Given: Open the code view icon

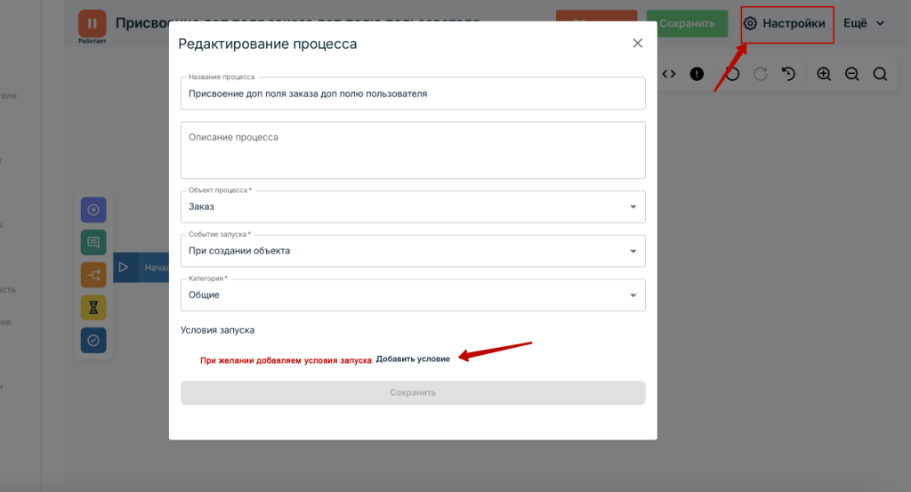Looking at the screenshot, I should [669, 74].
